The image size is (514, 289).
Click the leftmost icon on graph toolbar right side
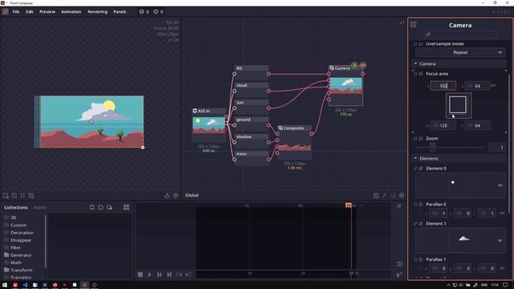tap(376, 196)
